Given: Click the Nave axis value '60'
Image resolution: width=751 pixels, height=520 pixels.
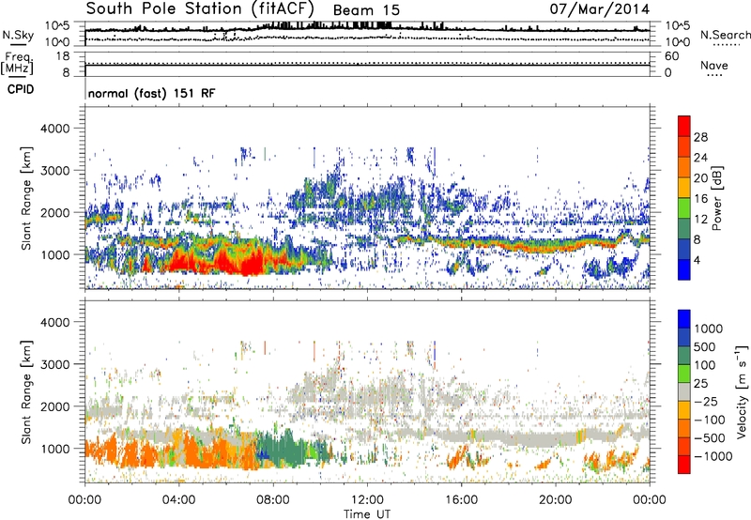Looking at the screenshot, I should click(672, 56).
